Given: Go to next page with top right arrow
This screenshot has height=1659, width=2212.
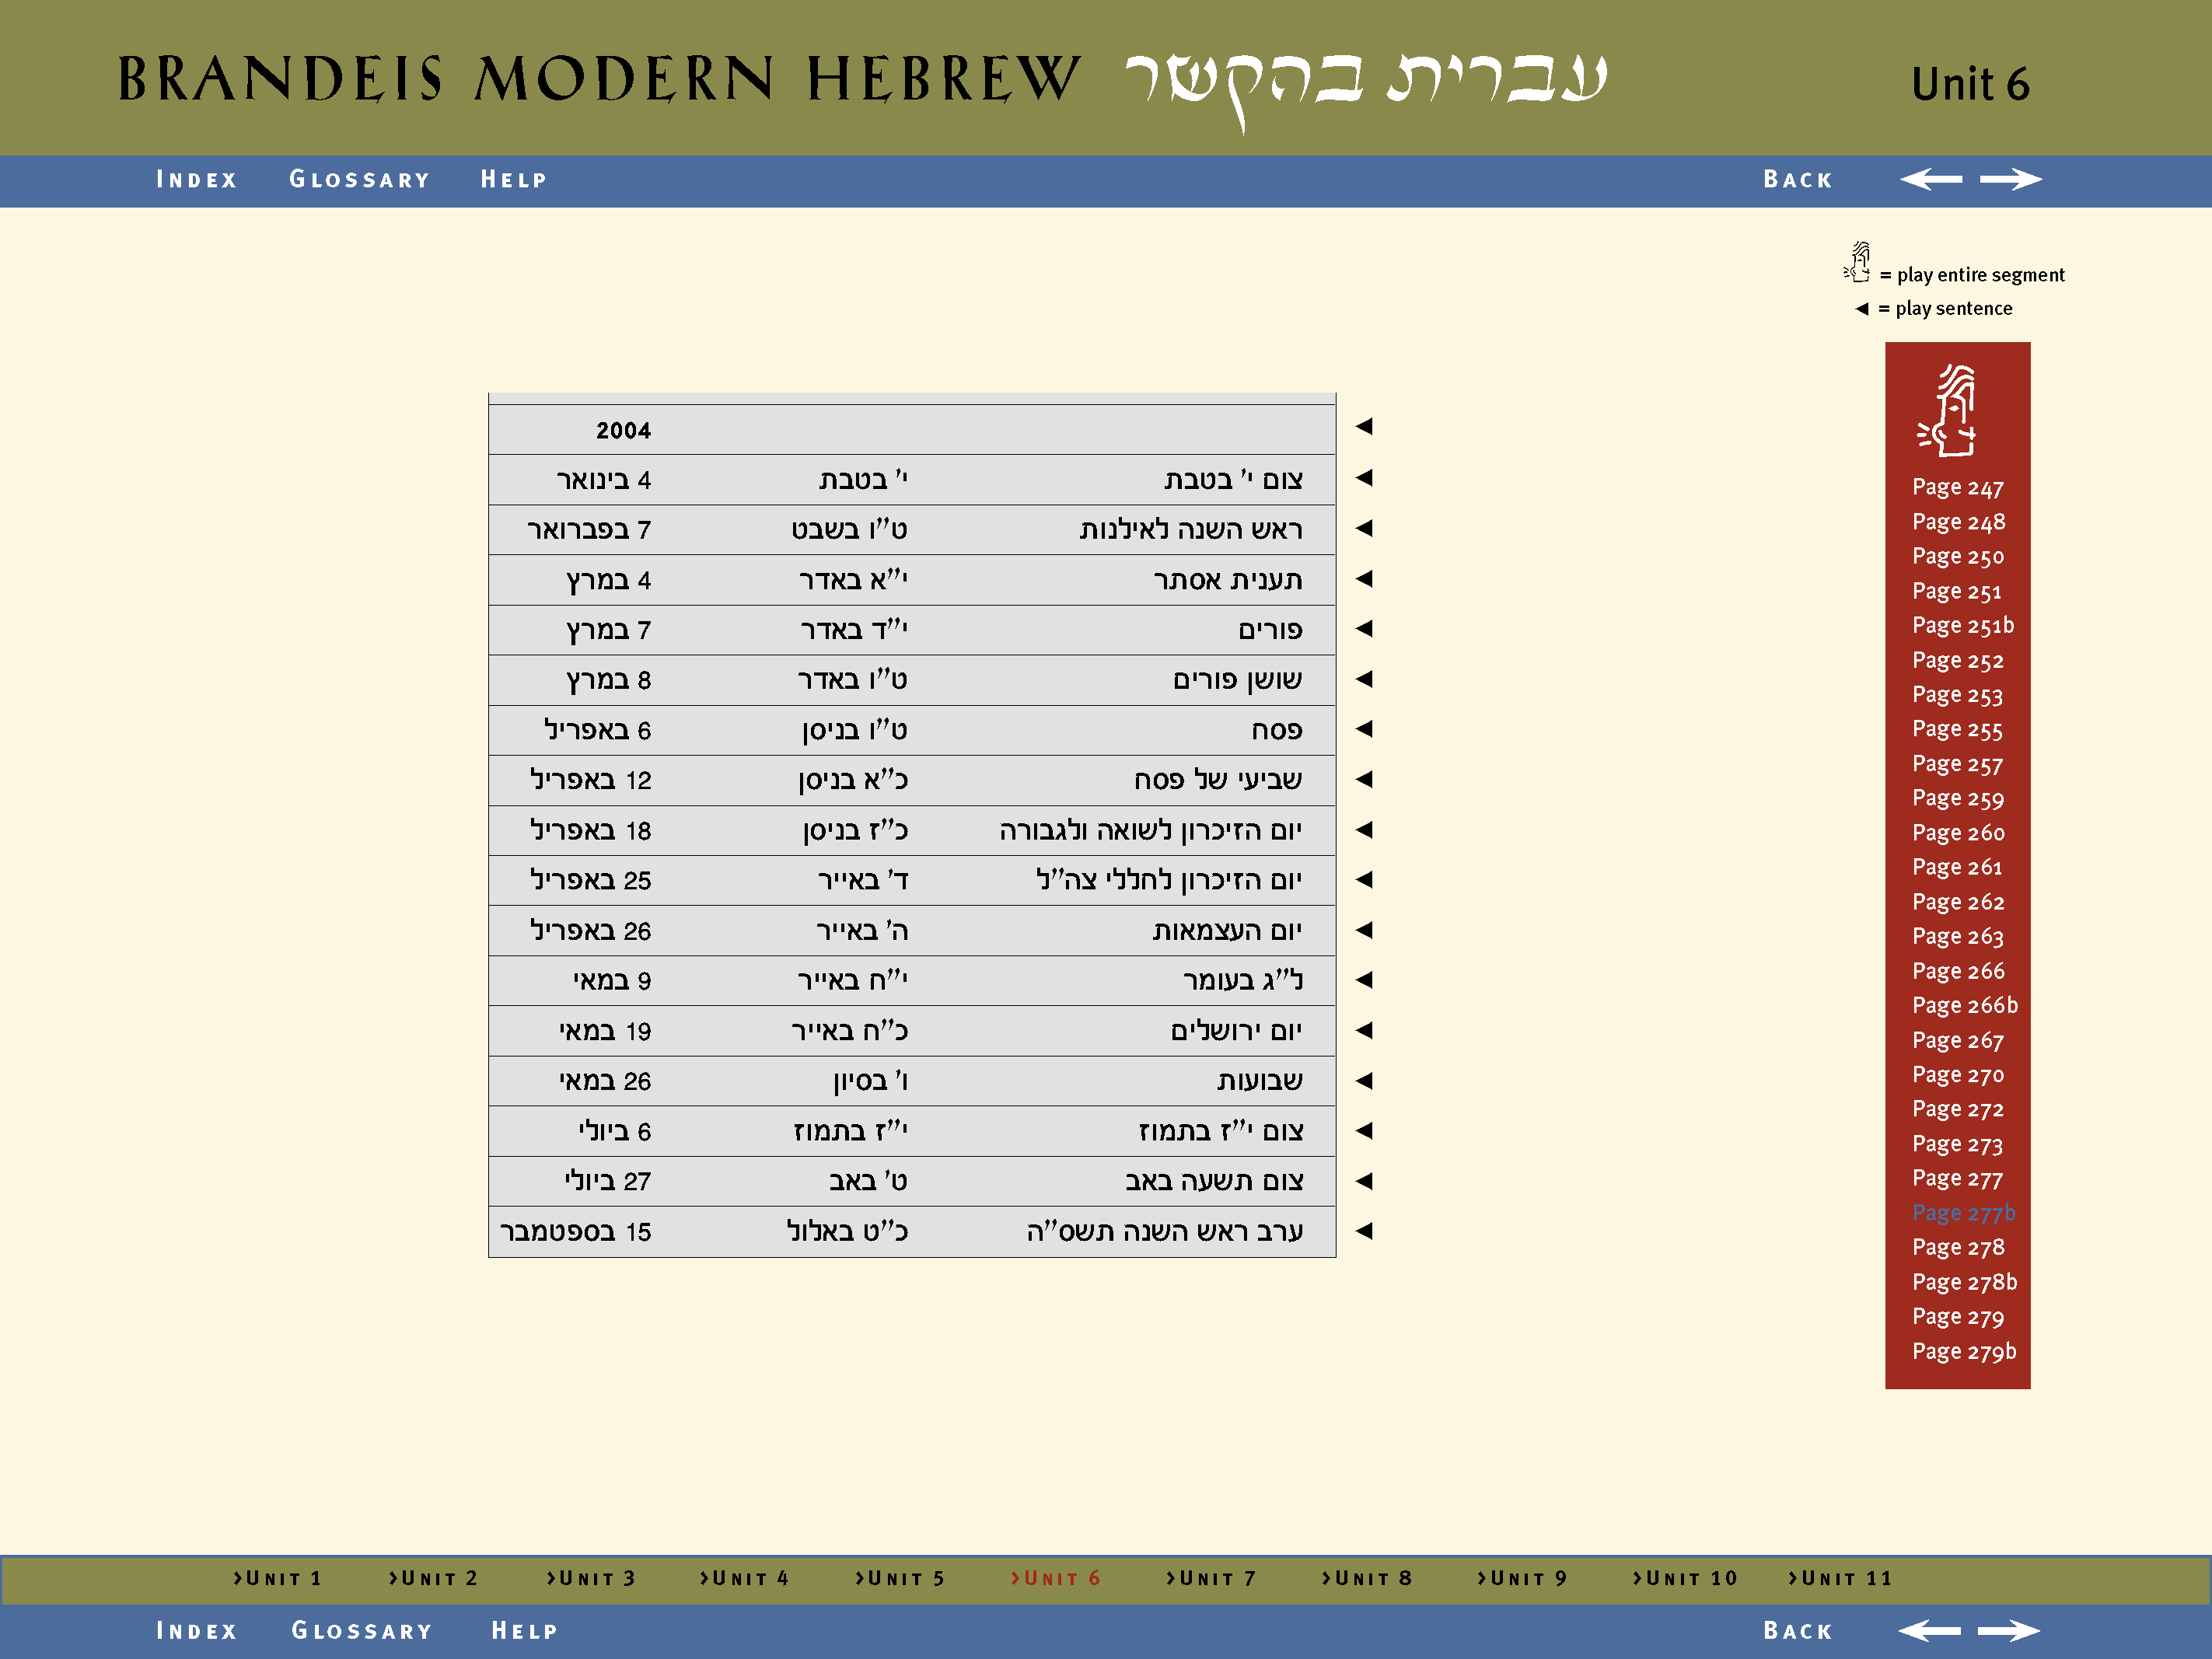Looking at the screenshot, I should [x=2011, y=179].
